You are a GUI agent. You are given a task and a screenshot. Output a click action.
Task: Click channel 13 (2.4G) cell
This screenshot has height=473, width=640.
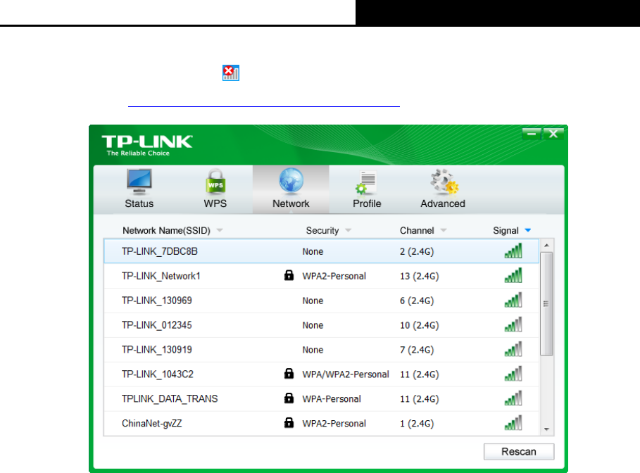tap(419, 277)
